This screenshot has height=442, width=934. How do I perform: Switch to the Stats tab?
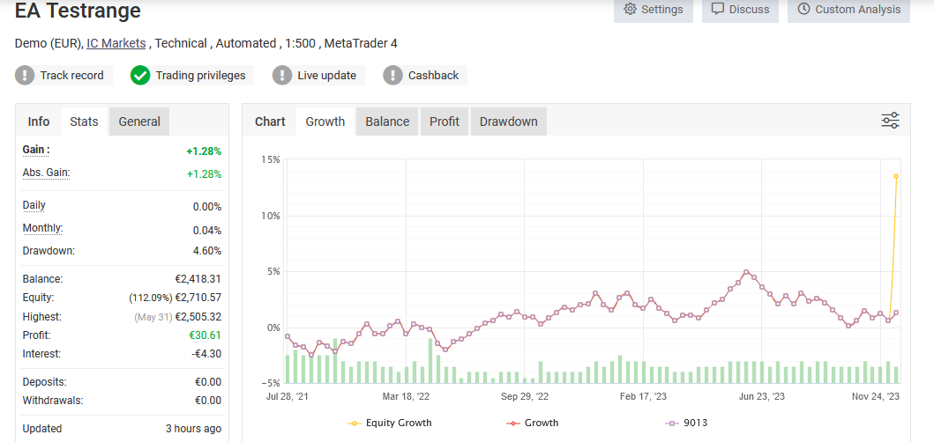coord(84,122)
